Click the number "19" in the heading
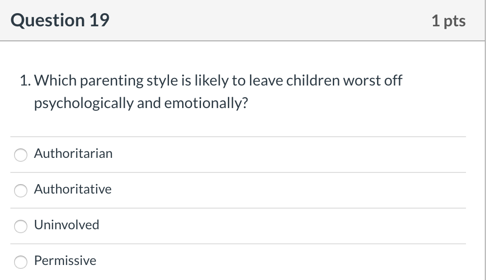498x280 pixels. (x=99, y=20)
